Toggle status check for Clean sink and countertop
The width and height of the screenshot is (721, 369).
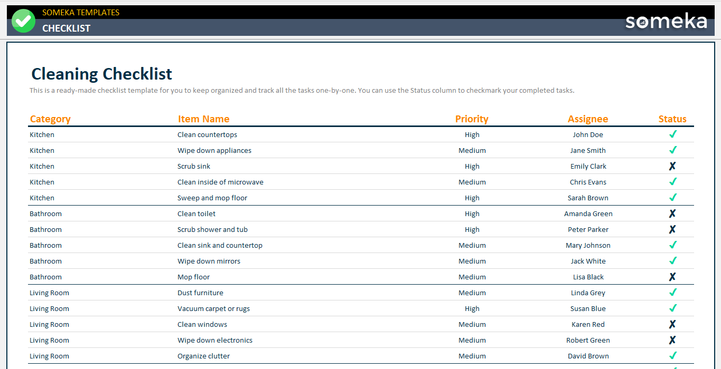(x=672, y=245)
